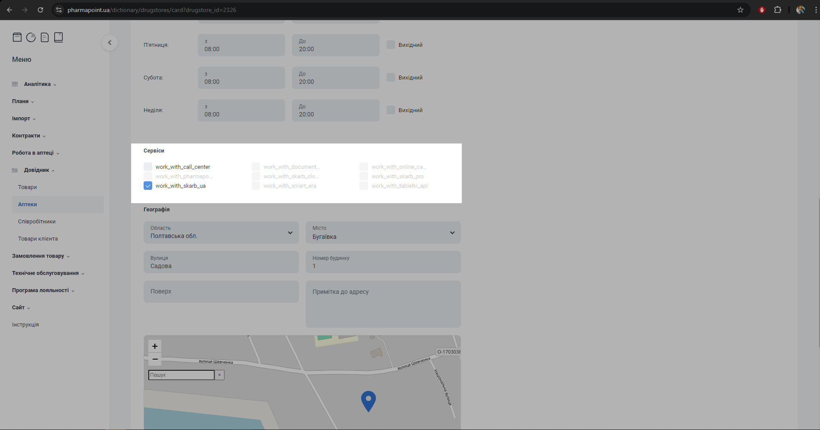The height and width of the screenshot is (430, 820).
Task: Open the Інструкція link
Action: coord(25,325)
